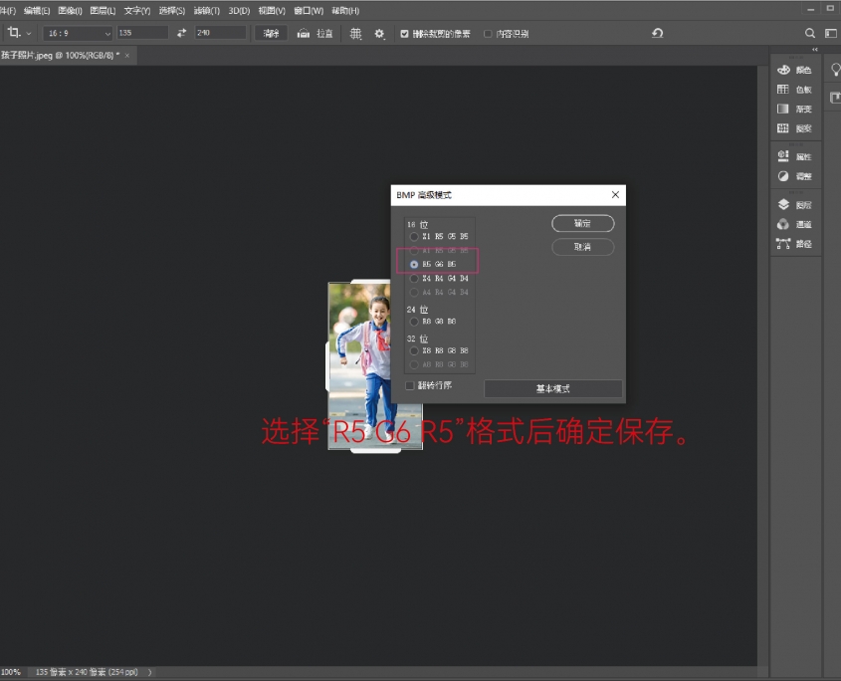
Task: Open the 16:9 aspect ratio dropdown
Action: coord(77,33)
